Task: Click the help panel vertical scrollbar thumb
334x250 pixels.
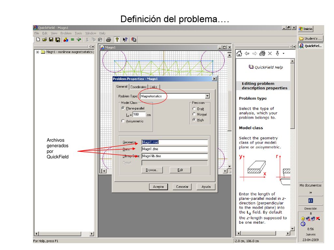Action: (x=293, y=96)
